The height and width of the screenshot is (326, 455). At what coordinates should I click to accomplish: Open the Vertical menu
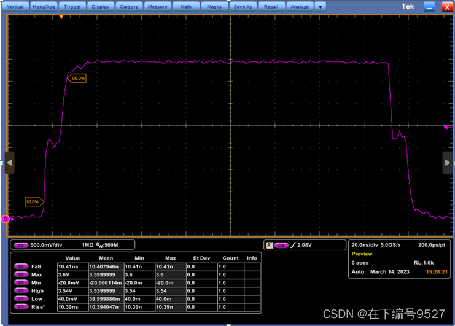tap(15, 7)
